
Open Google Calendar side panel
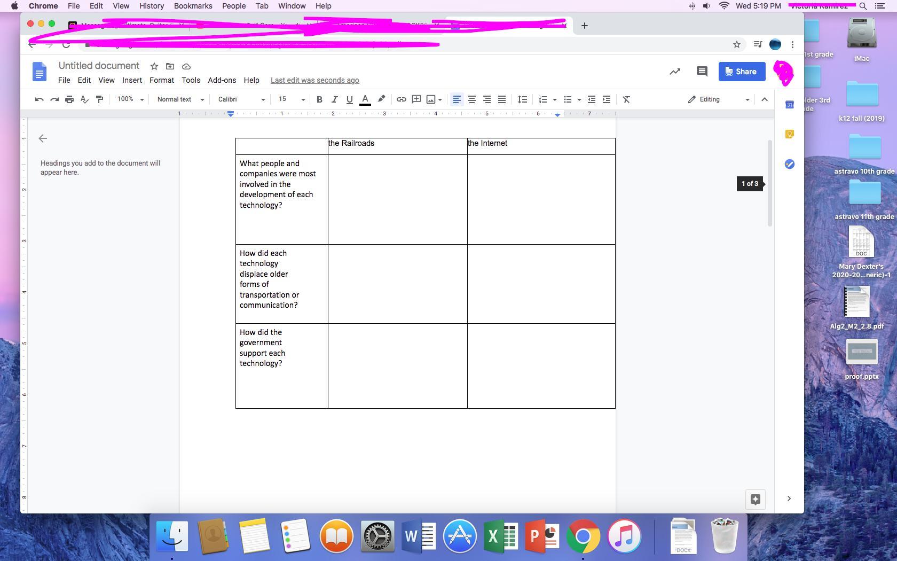click(x=790, y=105)
